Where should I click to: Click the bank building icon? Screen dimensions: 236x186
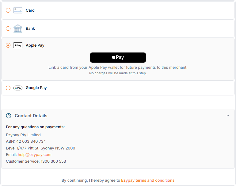coord(18,29)
